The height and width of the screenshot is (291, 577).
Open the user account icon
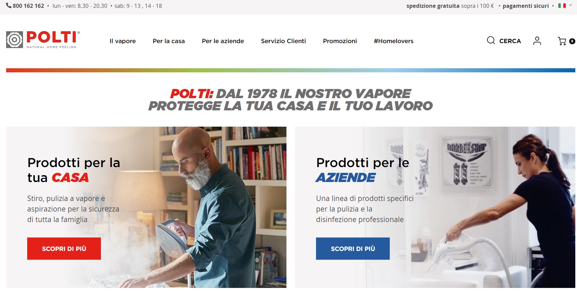pyautogui.click(x=537, y=41)
